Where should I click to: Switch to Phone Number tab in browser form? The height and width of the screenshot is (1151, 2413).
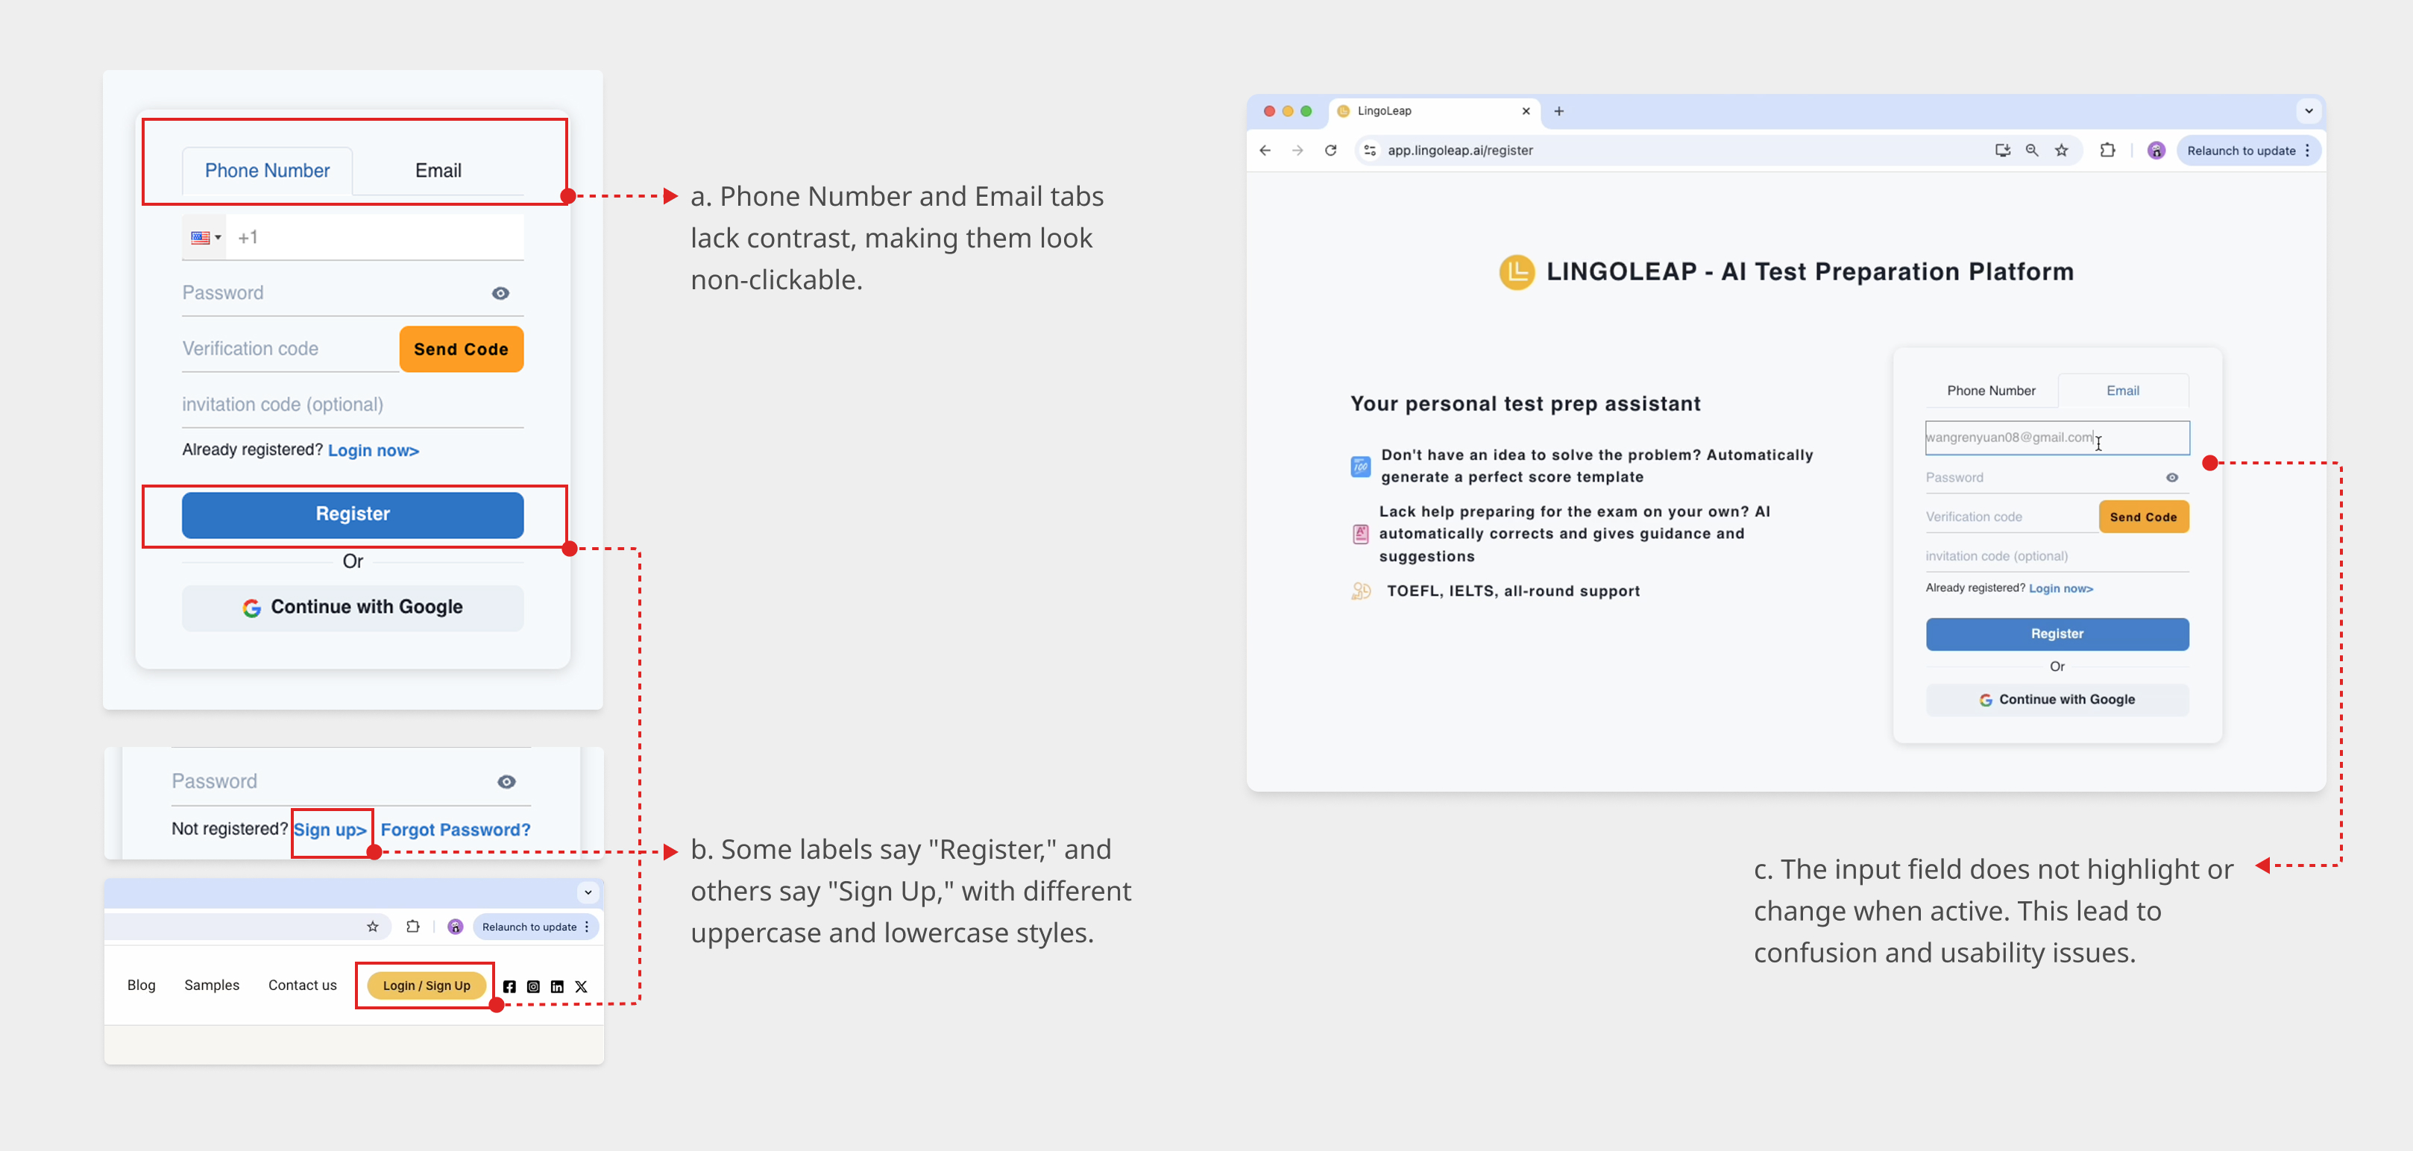(1990, 391)
